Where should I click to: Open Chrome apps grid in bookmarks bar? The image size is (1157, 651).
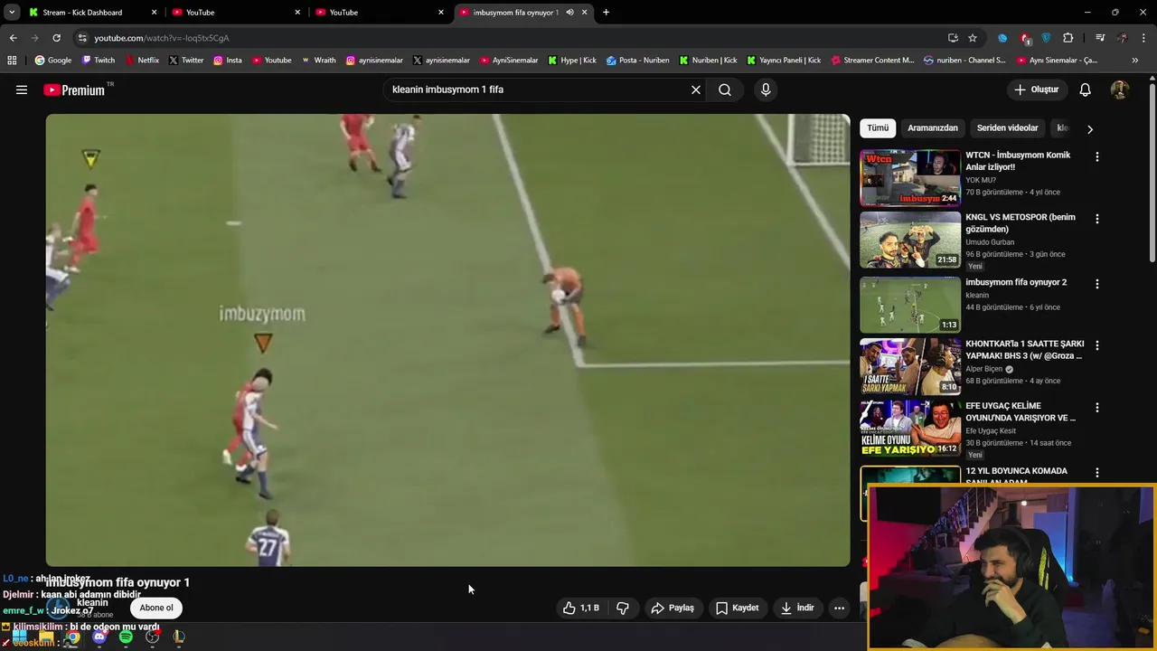point(12,61)
